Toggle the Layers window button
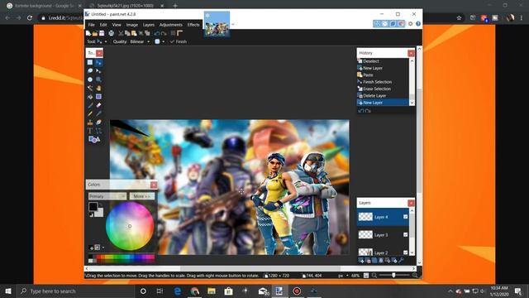This screenshot has height=298, width=529. (393, 24)
